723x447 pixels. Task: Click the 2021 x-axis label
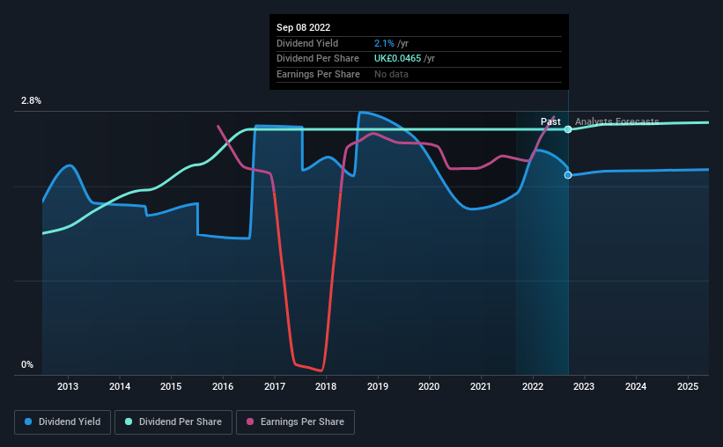481,386
